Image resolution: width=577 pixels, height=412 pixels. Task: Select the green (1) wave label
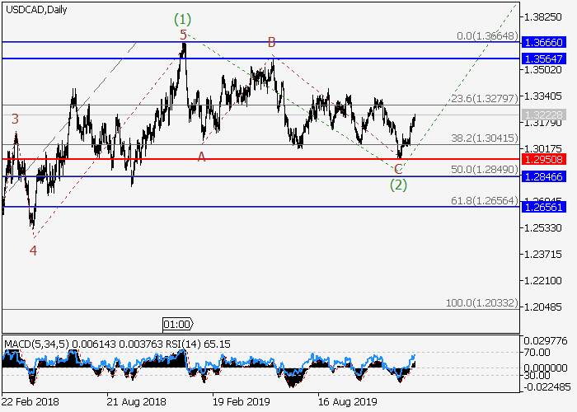click(x=182, y=18)
